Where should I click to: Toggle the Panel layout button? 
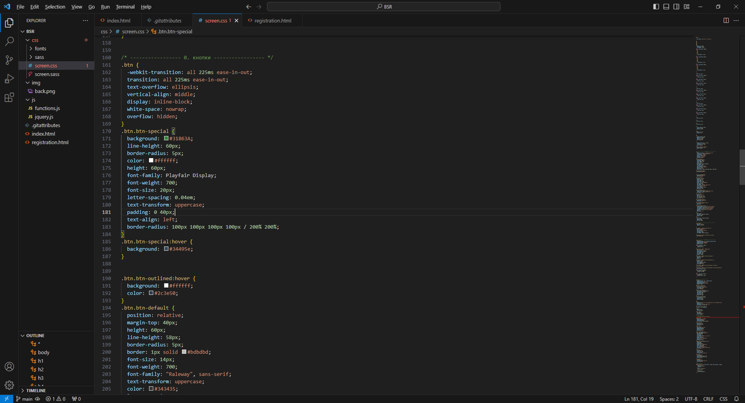click(x=667, y=7)
